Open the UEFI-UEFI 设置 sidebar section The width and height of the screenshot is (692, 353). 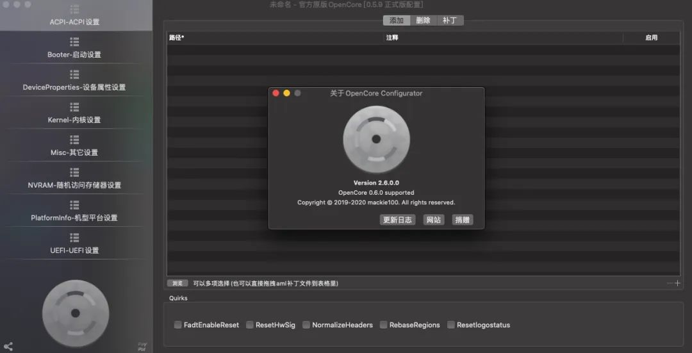[x=74, y=245]
